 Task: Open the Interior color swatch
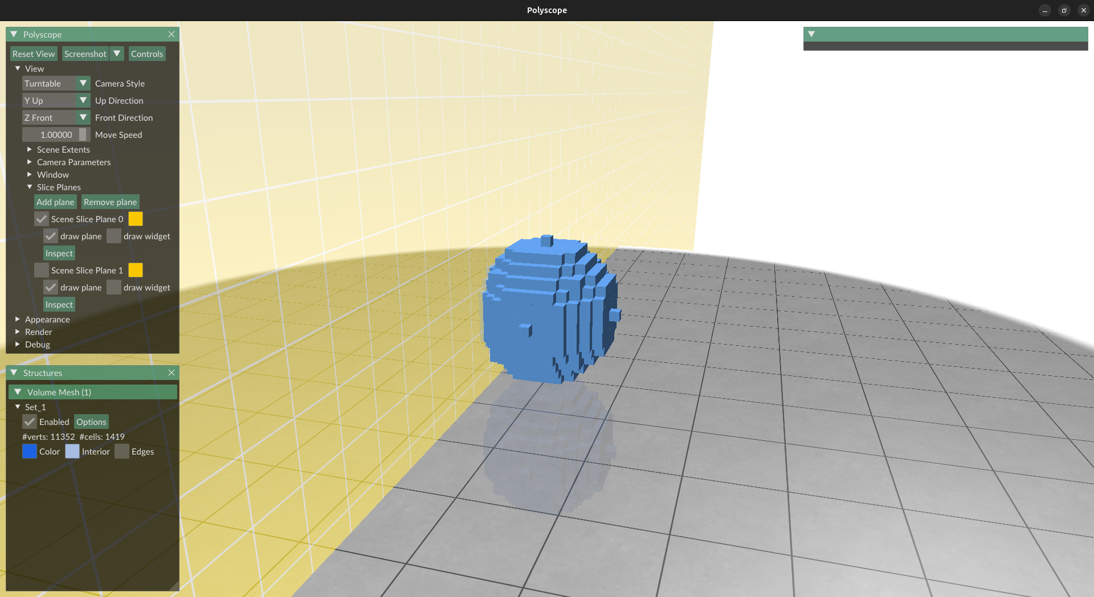72,452
